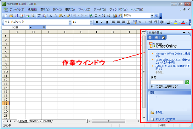
Task: Open the Chart Wizard icon
Action: tap(115, 16)
